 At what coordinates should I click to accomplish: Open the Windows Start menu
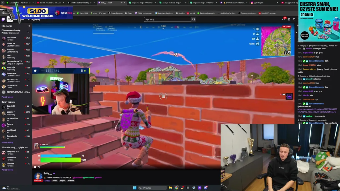pyautogui.click(x=135, y=188)
